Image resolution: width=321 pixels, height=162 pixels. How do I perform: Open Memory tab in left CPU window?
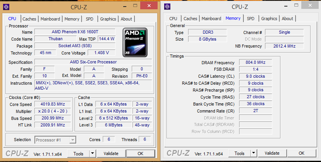(x=72, y=19)
